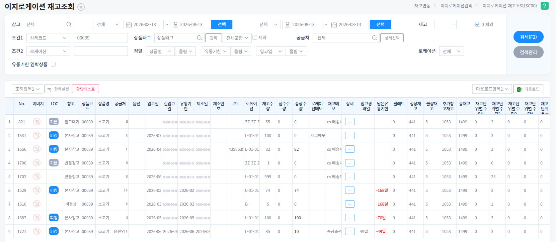The width and height of the screenshot is (556, 242).
Task: Click the empty 조건2 input field
Action: [101, 51]
